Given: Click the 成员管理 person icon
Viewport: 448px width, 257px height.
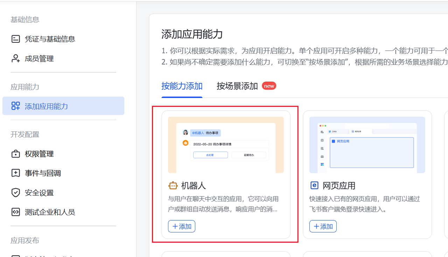Looking at the screenshot, I should pos(16,58).
